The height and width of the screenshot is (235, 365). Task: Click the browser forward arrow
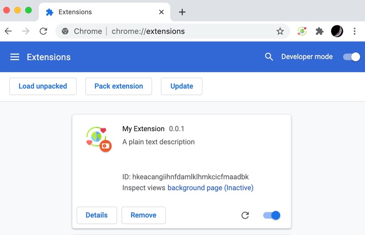(x=26, y=31)
